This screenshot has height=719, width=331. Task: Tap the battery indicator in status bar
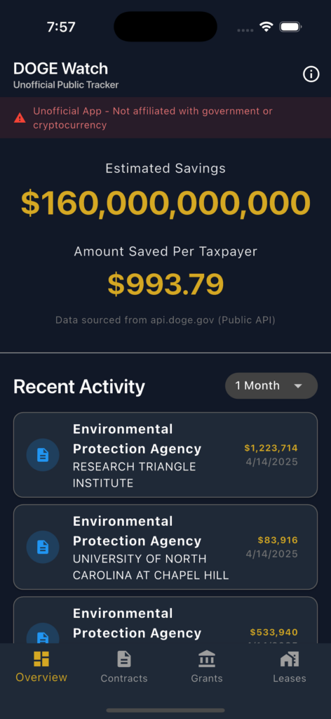[290, 27]
